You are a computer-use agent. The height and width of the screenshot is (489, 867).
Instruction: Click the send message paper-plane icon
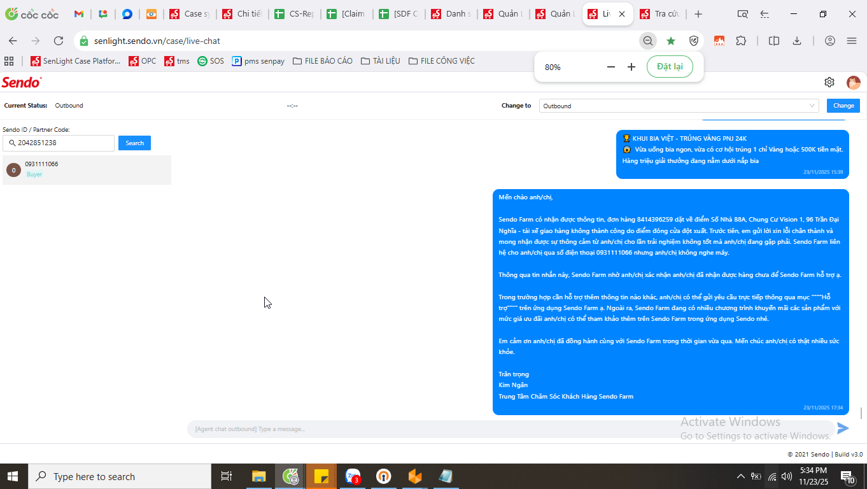click(x=843, y=429)
